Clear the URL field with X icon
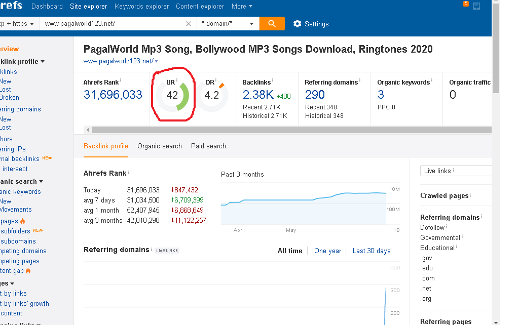This screenshot has width=519, height=325. pos(189,24)
